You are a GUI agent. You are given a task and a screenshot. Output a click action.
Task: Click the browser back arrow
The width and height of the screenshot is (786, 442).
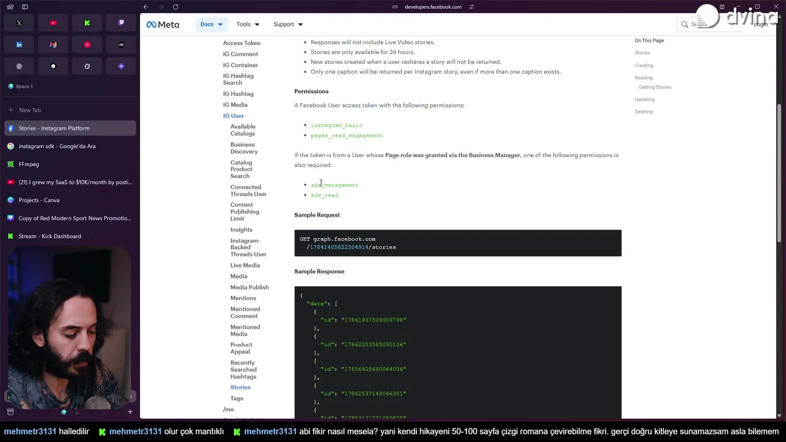(146, 7)
